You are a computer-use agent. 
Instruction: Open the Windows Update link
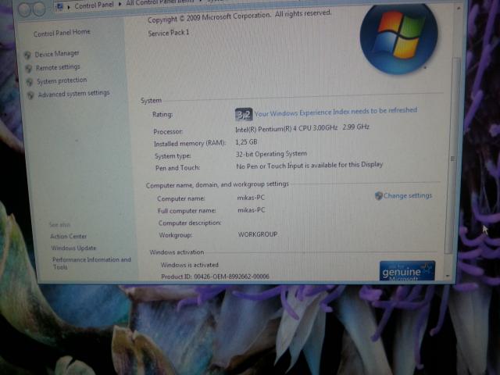74,248
